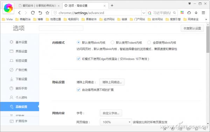Select 默认使用blink内核 radio button

tap(78, 43)
